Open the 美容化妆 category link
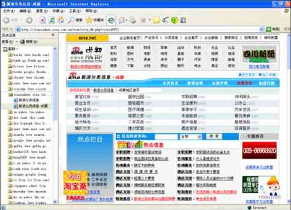Viewport: 291px width, 210px height. pos(83,97)
